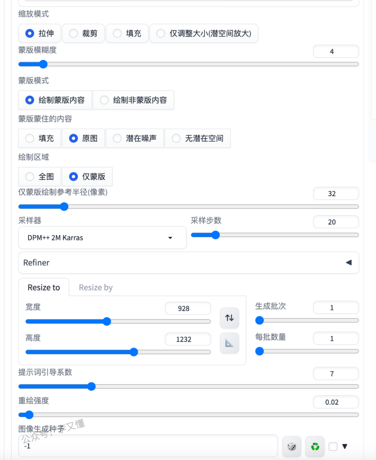376x460 pixels.
Task: Click the 采样步数 number field
Action: point(336,222)
